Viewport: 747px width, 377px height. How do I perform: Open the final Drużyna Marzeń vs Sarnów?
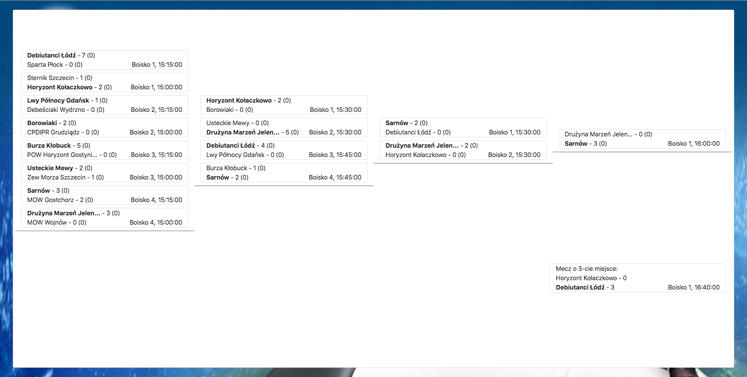[642, 139]
